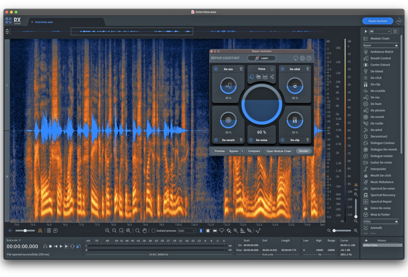Switch to Interview.wav tab
Image resolution: width=408 pixels, height=277 pixels.
pyautogui.click(x=44, y=22)
